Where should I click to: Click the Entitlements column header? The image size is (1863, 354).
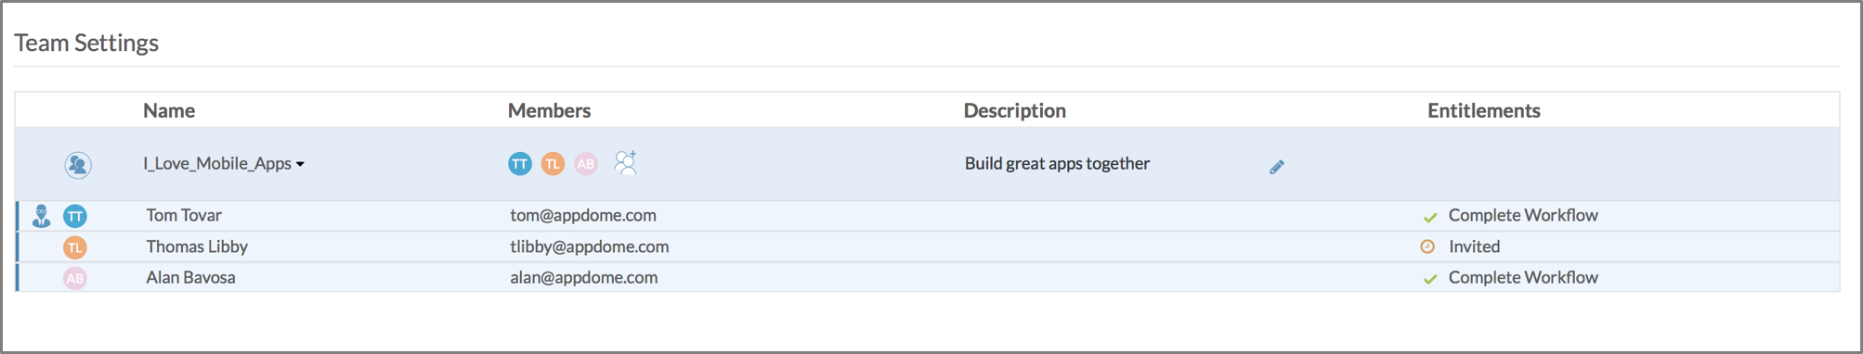pos(1484,110)
